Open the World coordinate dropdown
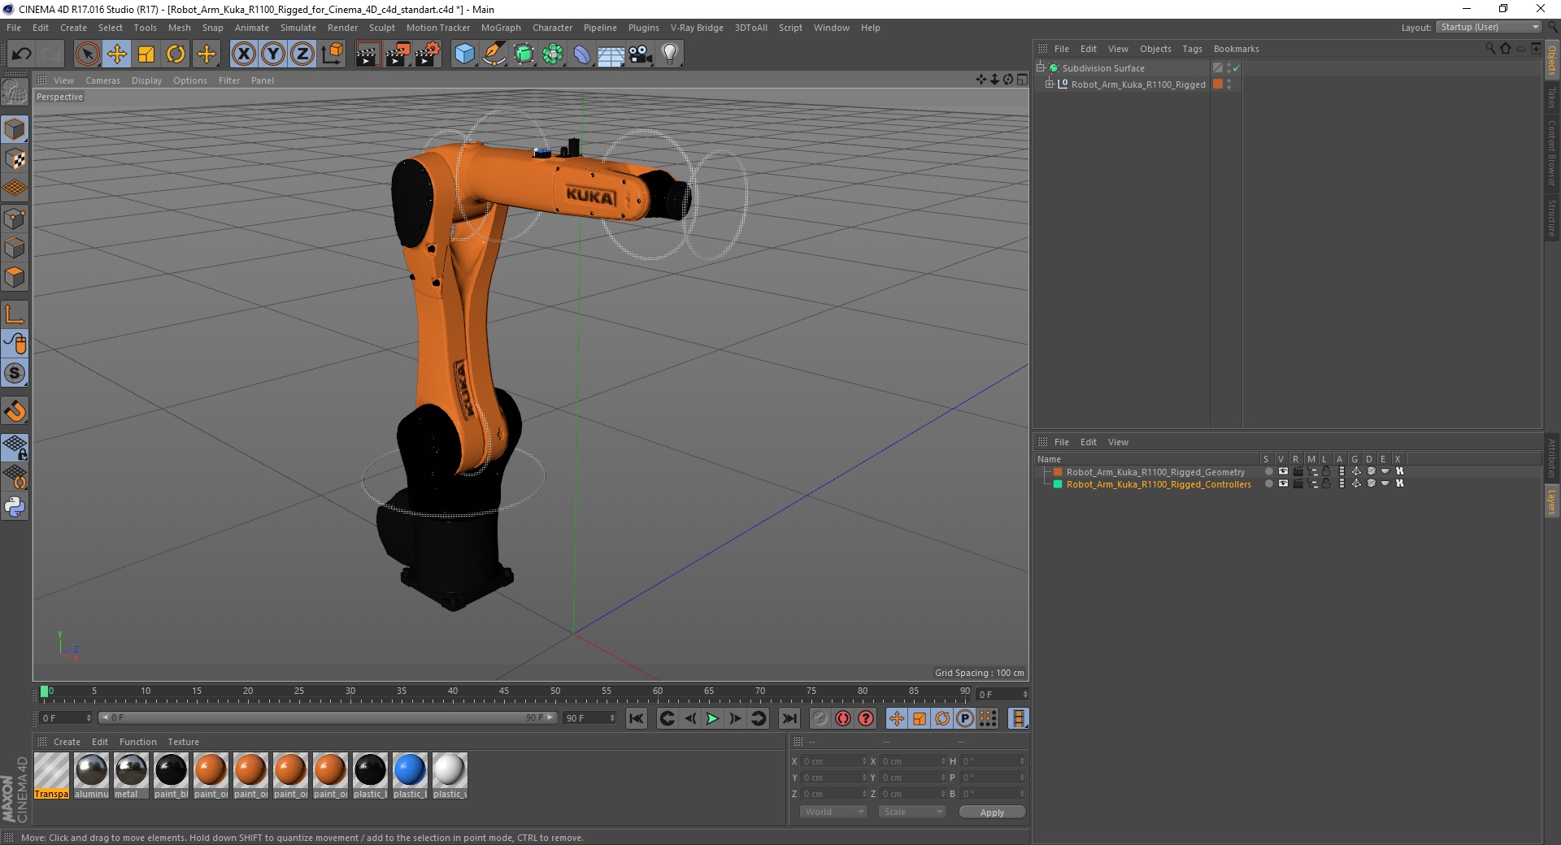 (833, 812)
